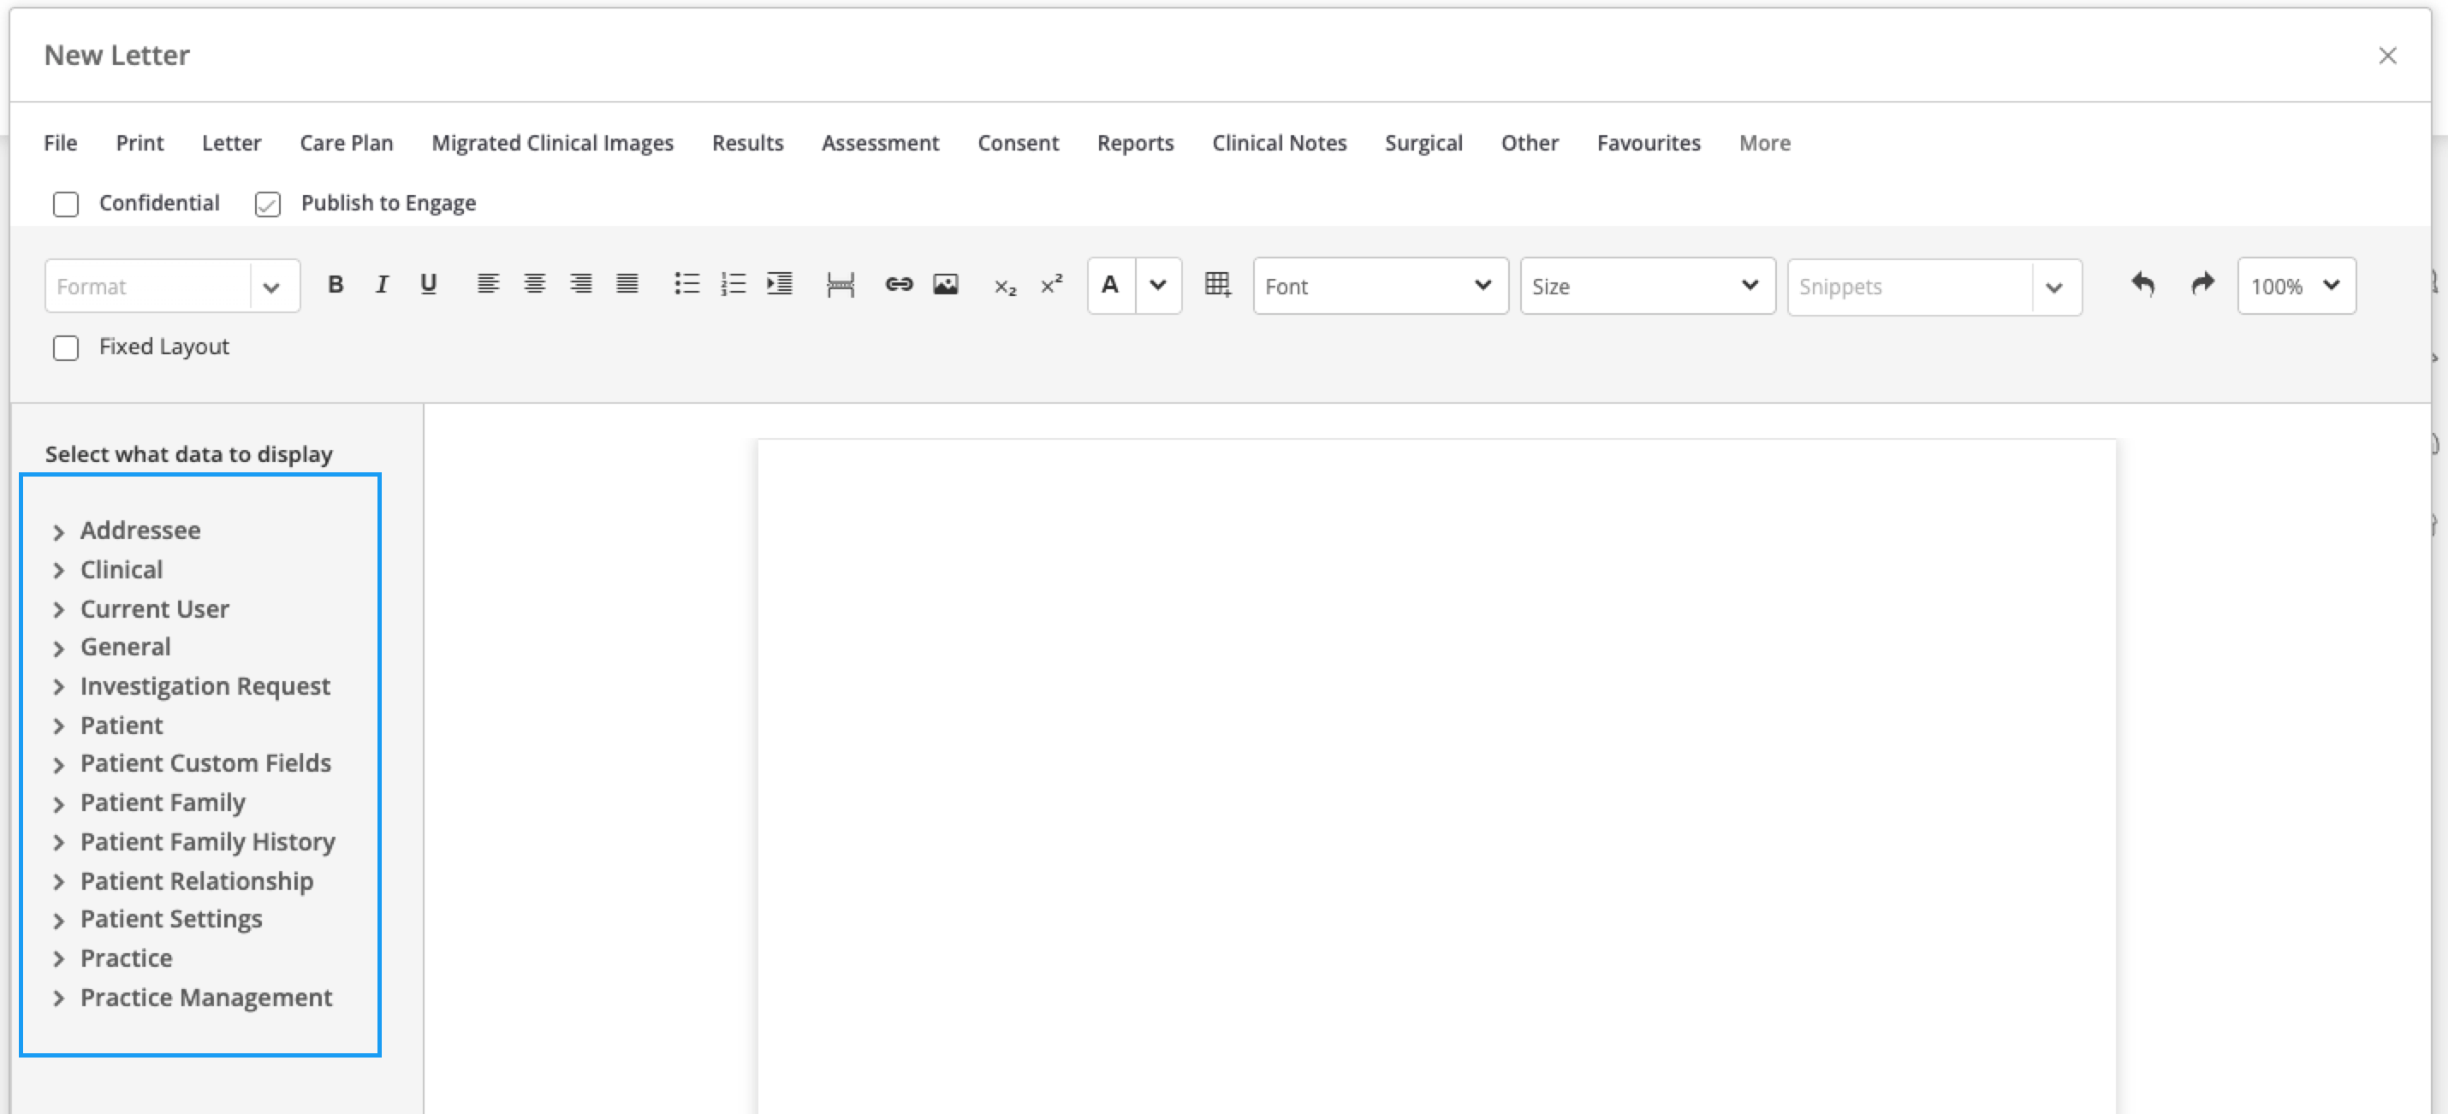2448x1114 pixels.
Task: Apply subscript formatting
Action: point(1006,287)
